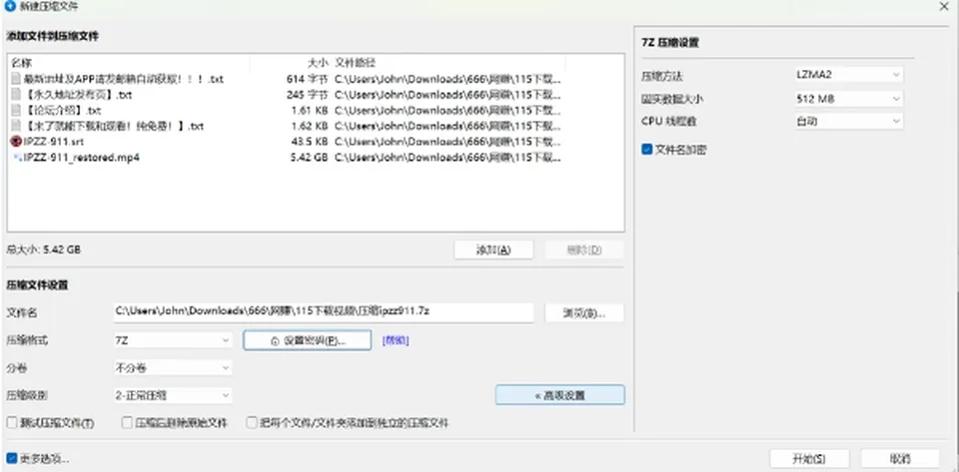Click the 1.61 KB size cell
This screenshot has height=472, width=959.
tap(310, 111)
